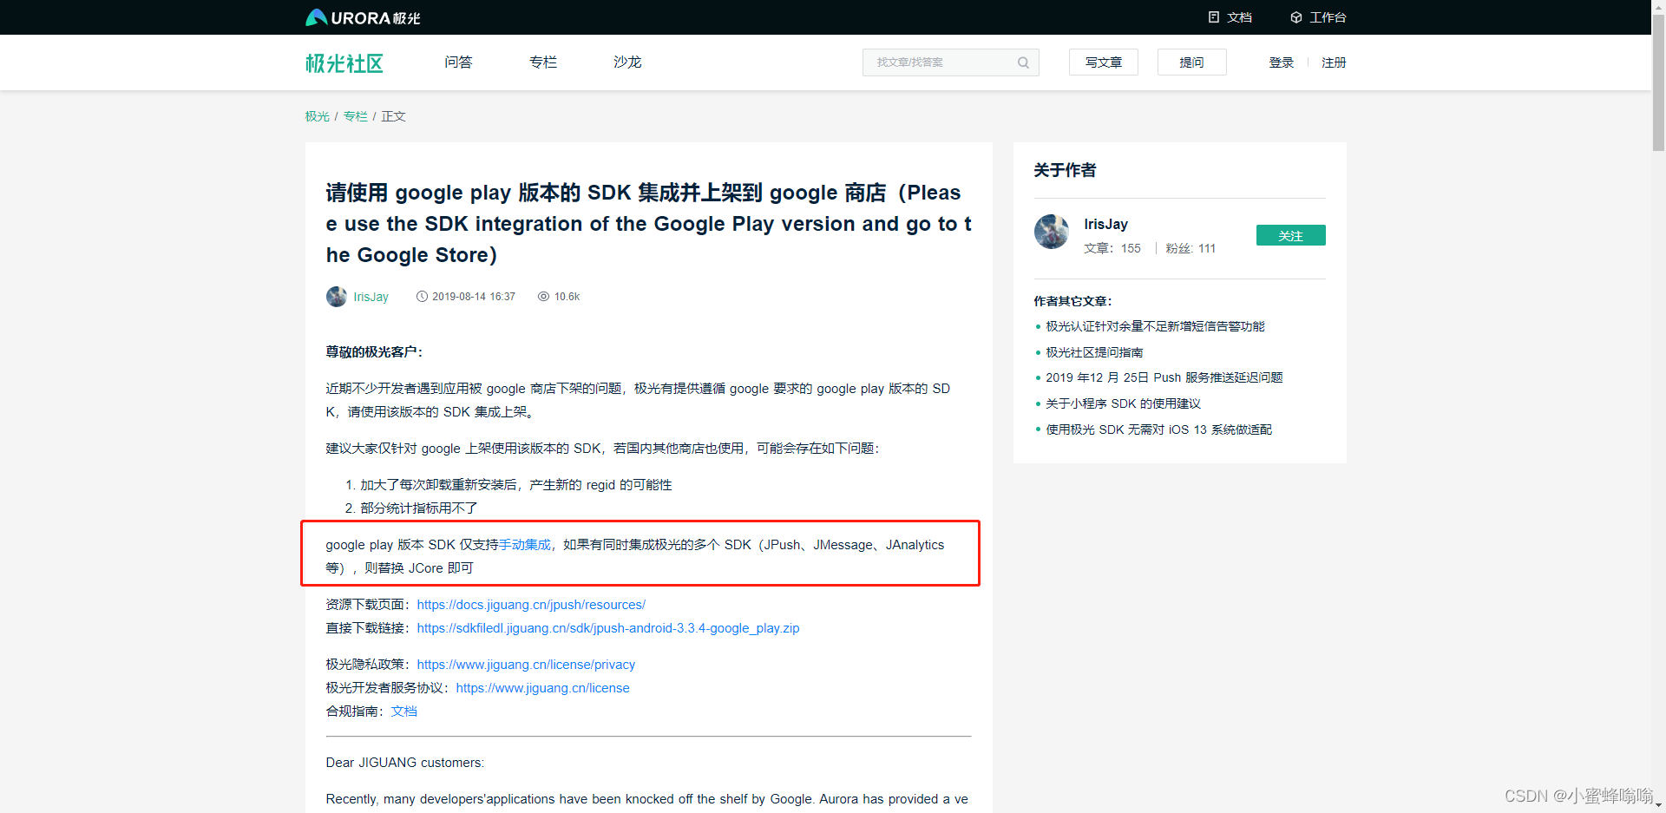This screenshot has width=1666, height=813.
Task: Open jpush-android google_play.zip download link
Action: click(608, 628)
